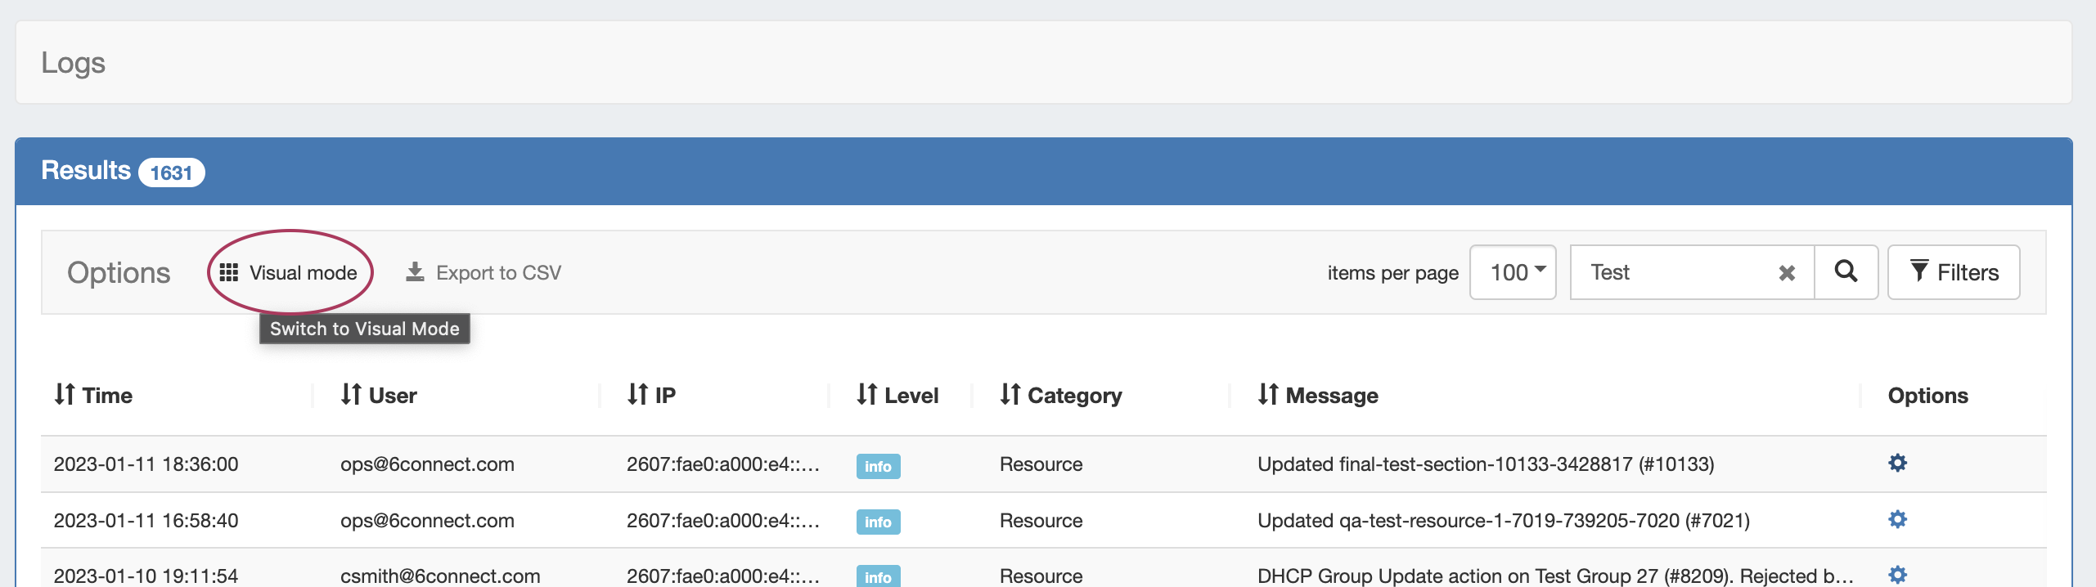Click the magnifying glass search icon
The image size is (2096, 587).
(x=1846, y=272)
